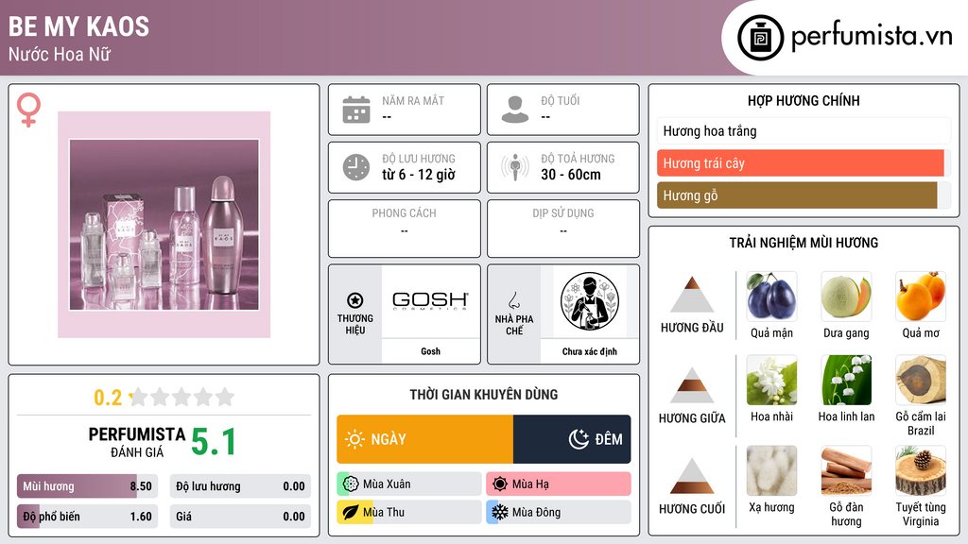The image size is (968, 544).
Task: Click the flower icon beside Mùa Xuân
Action: pyautogui.click(x=350, y=484)
